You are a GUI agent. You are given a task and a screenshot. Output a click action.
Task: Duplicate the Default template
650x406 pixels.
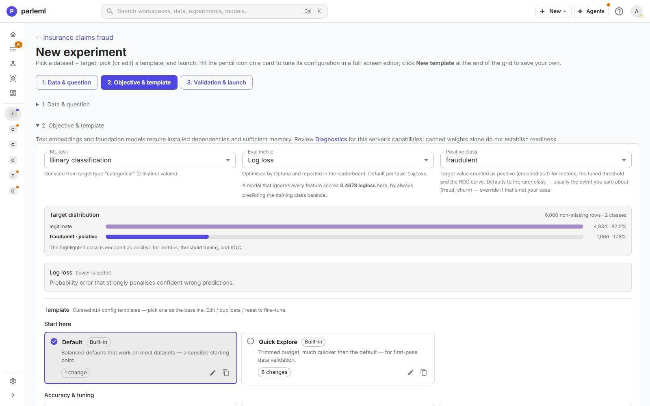point(226,373)
